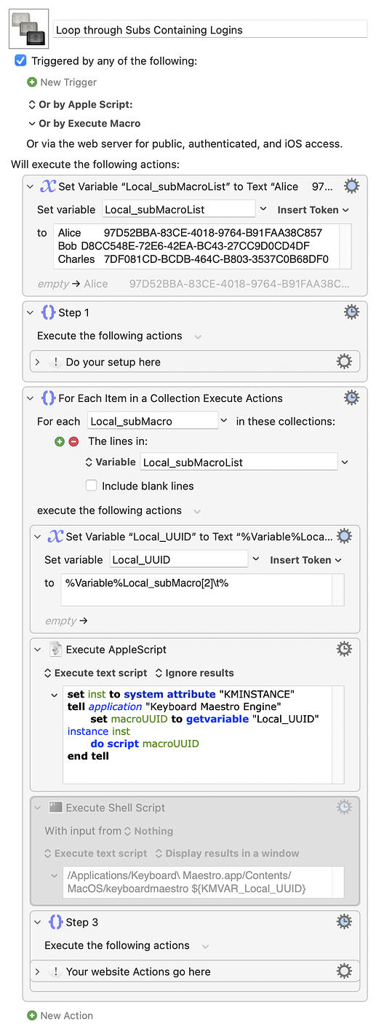Toggle the Triggered by any checkbox

[x=20, y=60]
